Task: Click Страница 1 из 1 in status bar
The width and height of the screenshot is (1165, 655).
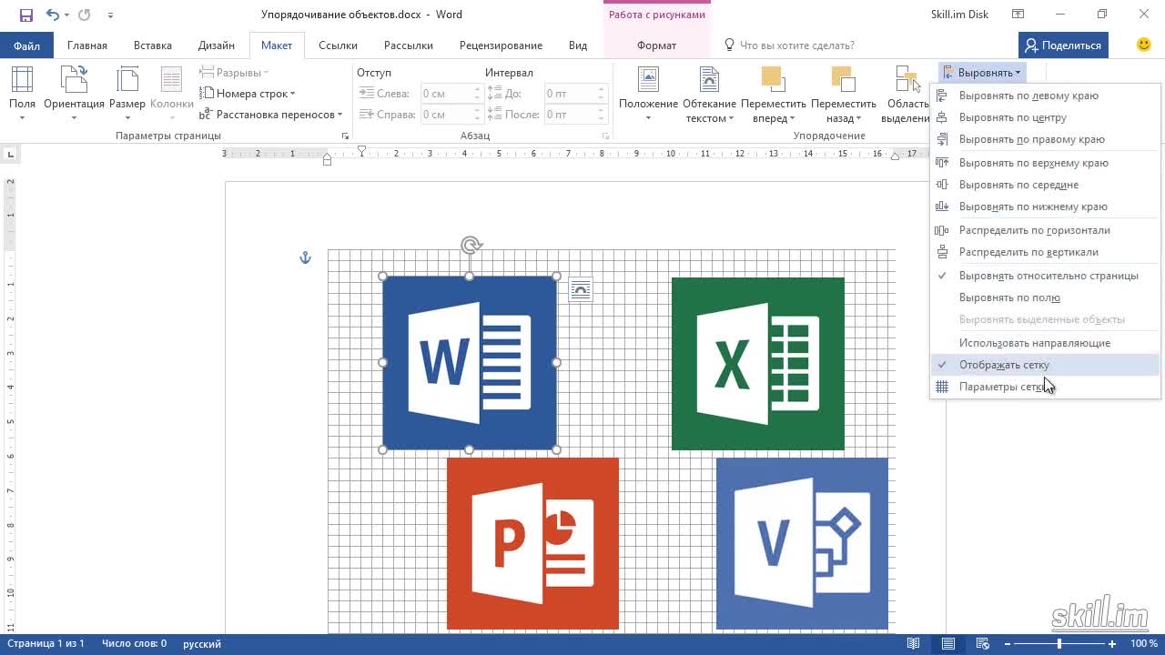Action: click(45, 644)
